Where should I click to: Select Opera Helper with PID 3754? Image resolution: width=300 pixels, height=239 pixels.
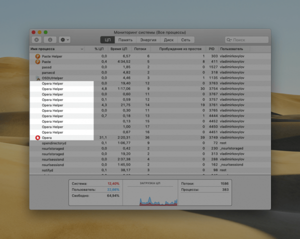150,89
